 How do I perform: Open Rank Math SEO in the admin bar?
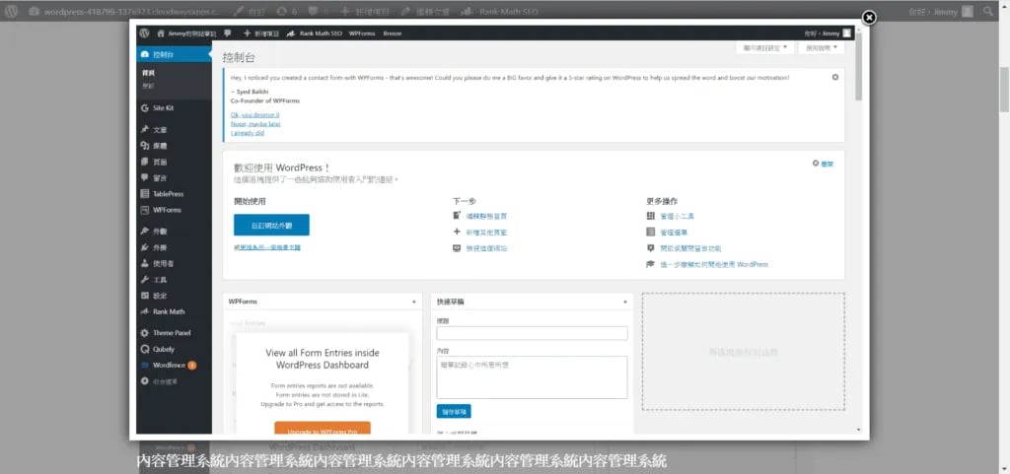click(x=315, y=33)
